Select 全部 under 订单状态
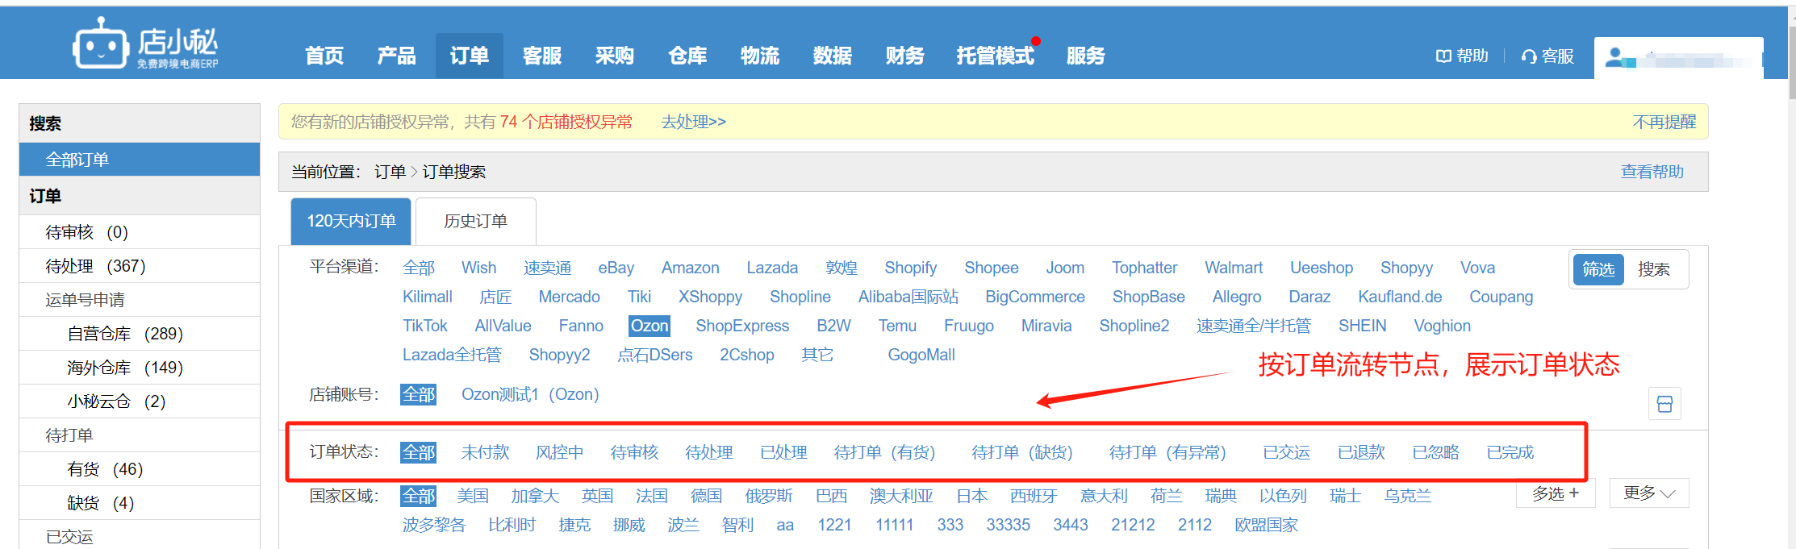 pyautogui.click(x=419, y=452)
